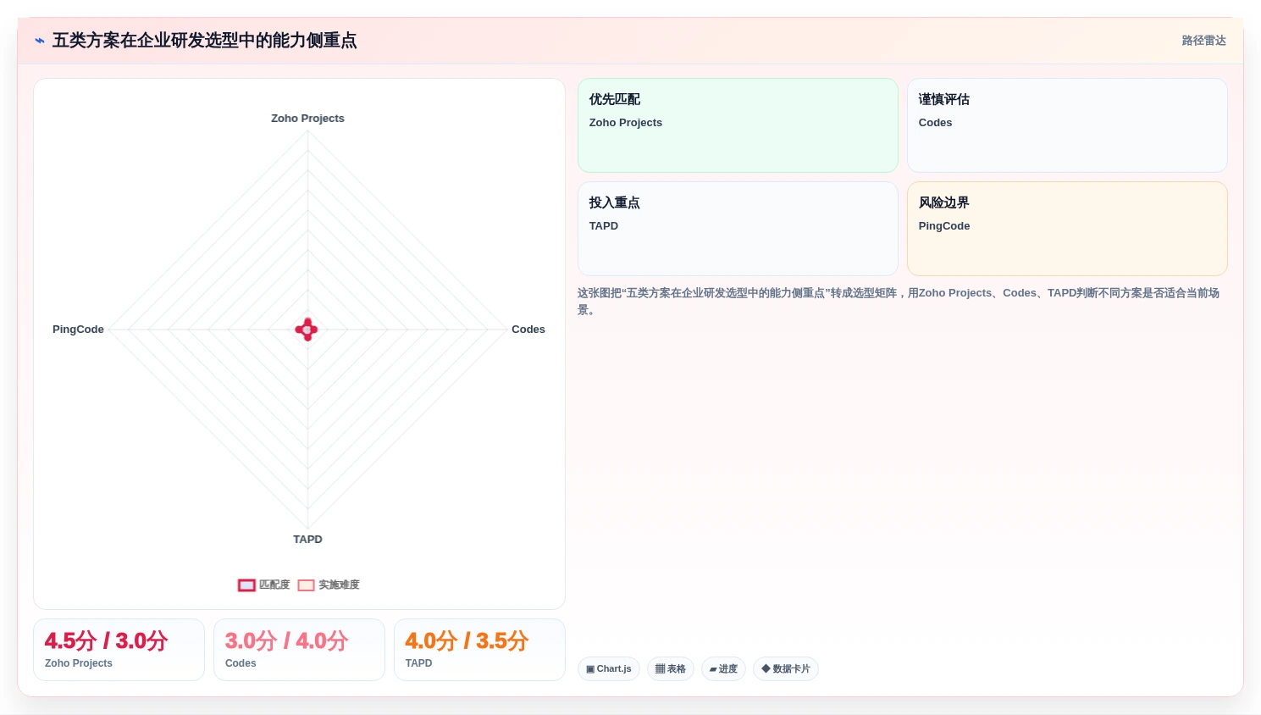The height and width of the screenshot is (715, 1261).
Task: Click the Zoho Projects radar axis label
Action: click(307, 119)
